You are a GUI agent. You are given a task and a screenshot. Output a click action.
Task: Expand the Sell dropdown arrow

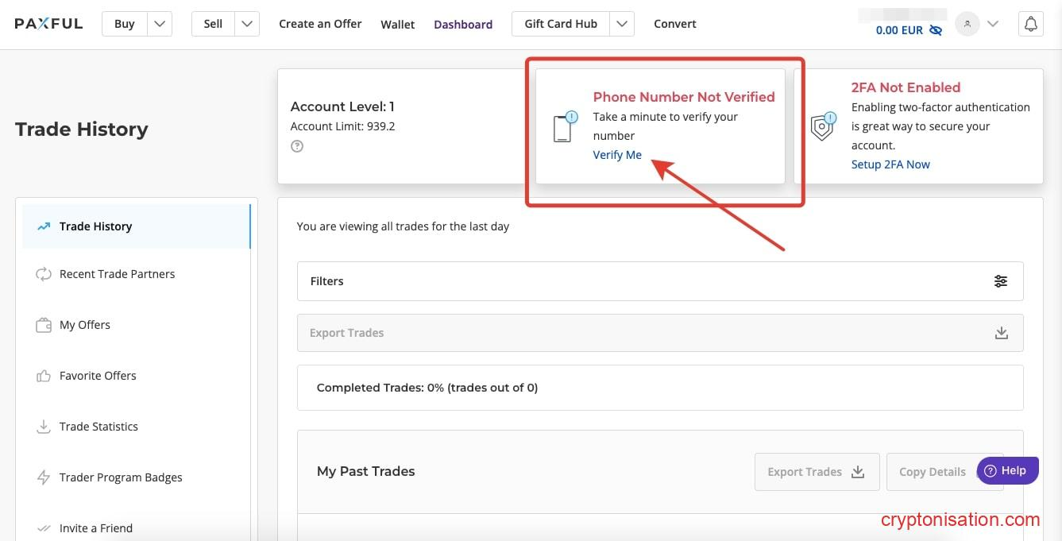click(x=248, y=24)
